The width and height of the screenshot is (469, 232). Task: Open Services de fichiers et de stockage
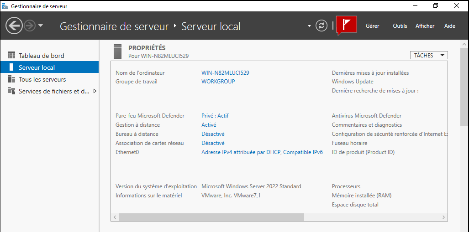click(x=50, y=91)
